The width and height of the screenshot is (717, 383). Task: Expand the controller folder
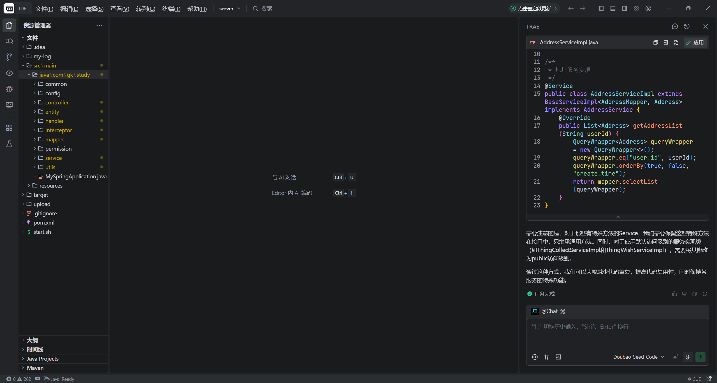pos(57,102)
